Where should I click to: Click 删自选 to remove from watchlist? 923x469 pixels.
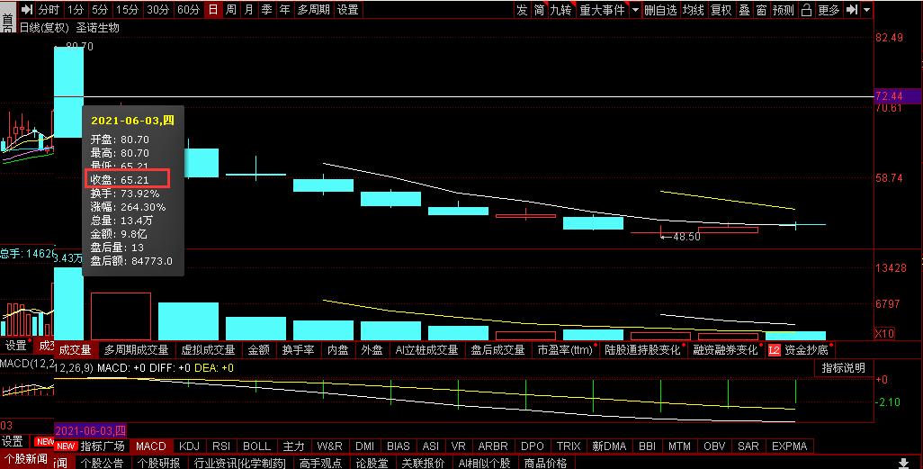660,9
